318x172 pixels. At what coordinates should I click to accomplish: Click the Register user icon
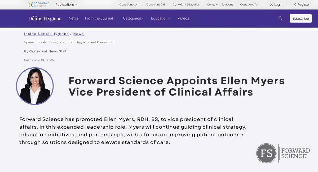(295, 4)
